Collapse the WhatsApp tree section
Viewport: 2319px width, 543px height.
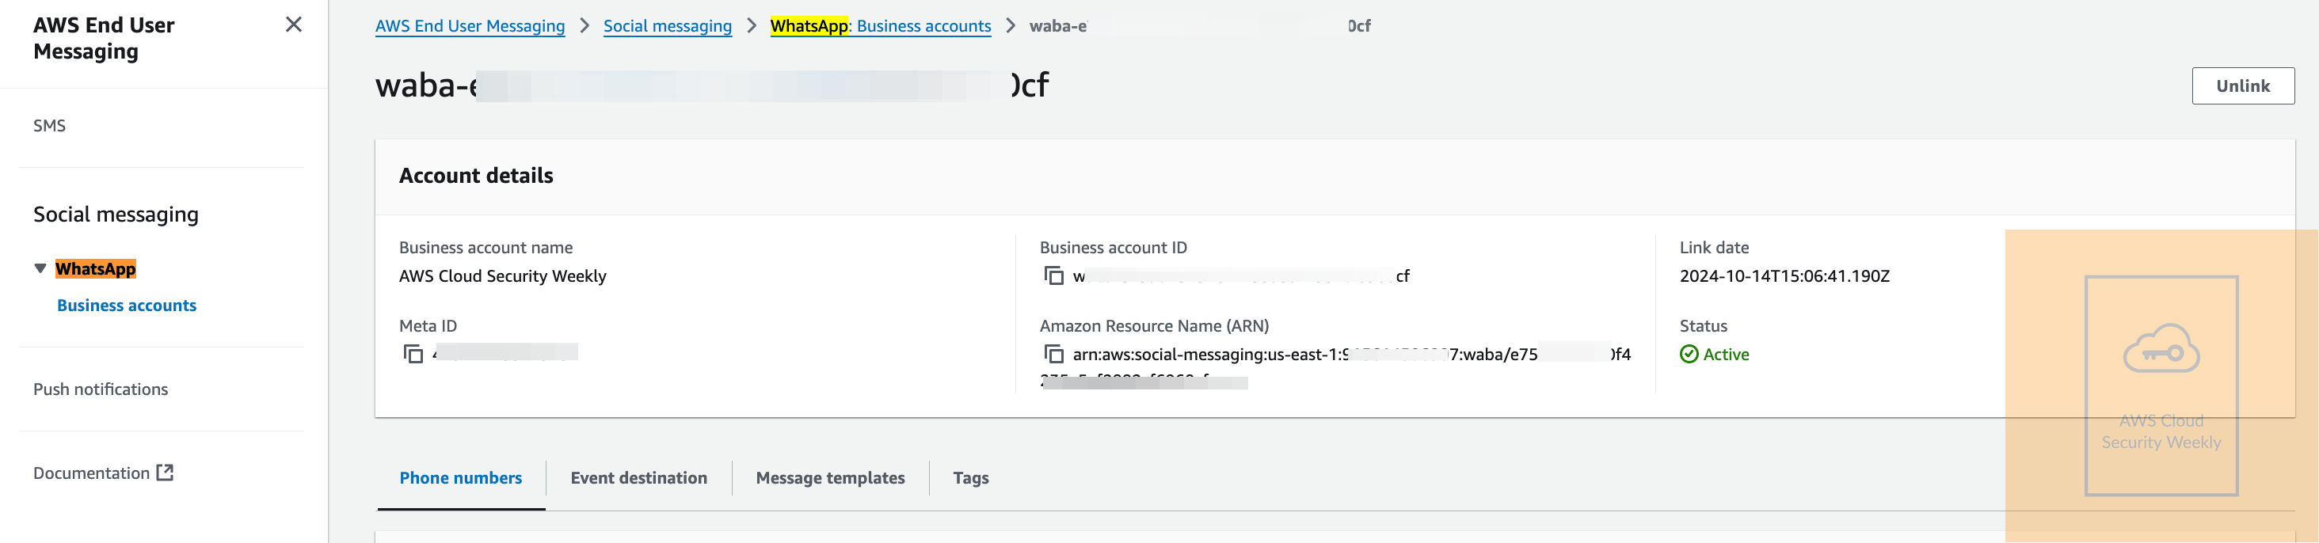(40, 269)
